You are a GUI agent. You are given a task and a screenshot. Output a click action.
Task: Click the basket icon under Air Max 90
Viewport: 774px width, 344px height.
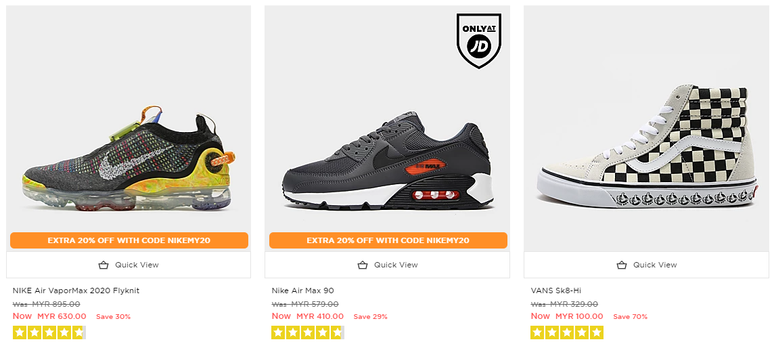(363, 265)
